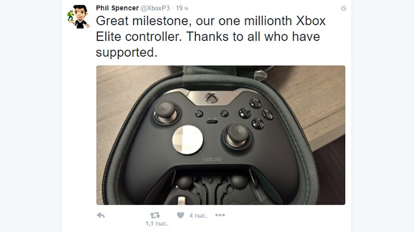The height and width of the screenshot is (232, 414).
Task: Open the Phil Spencer display name link
Action: click(117, 8)
